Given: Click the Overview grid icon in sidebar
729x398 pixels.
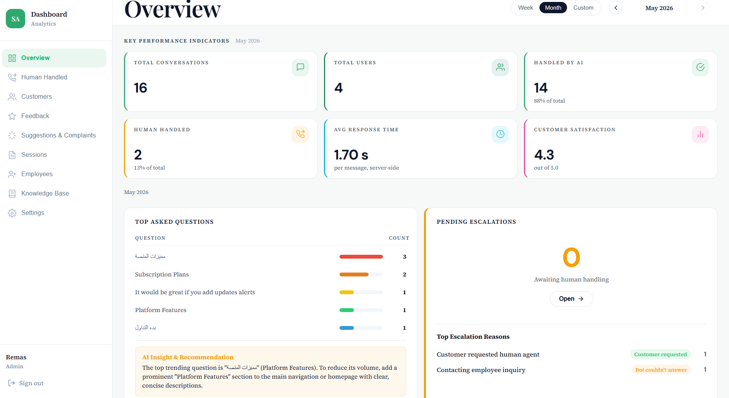Looking at the screenshot, I should point(12,58).
